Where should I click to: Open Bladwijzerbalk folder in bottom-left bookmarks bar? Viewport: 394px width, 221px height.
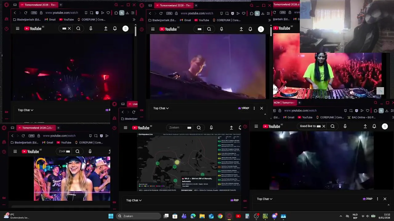coord(25,142)
